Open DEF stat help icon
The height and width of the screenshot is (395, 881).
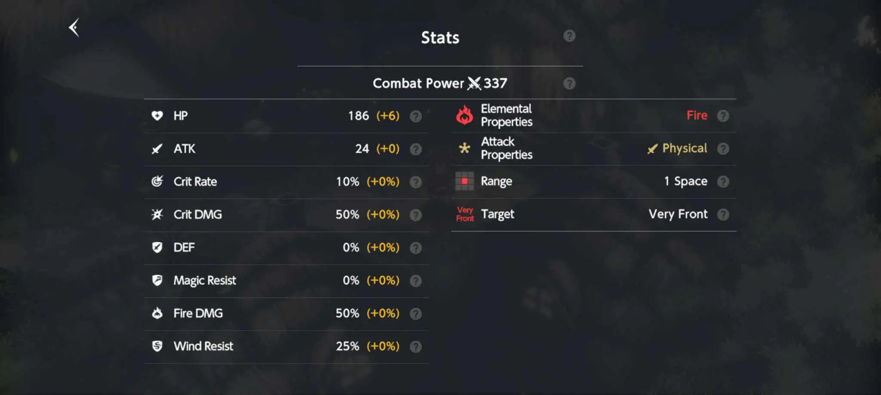[416, 248]
